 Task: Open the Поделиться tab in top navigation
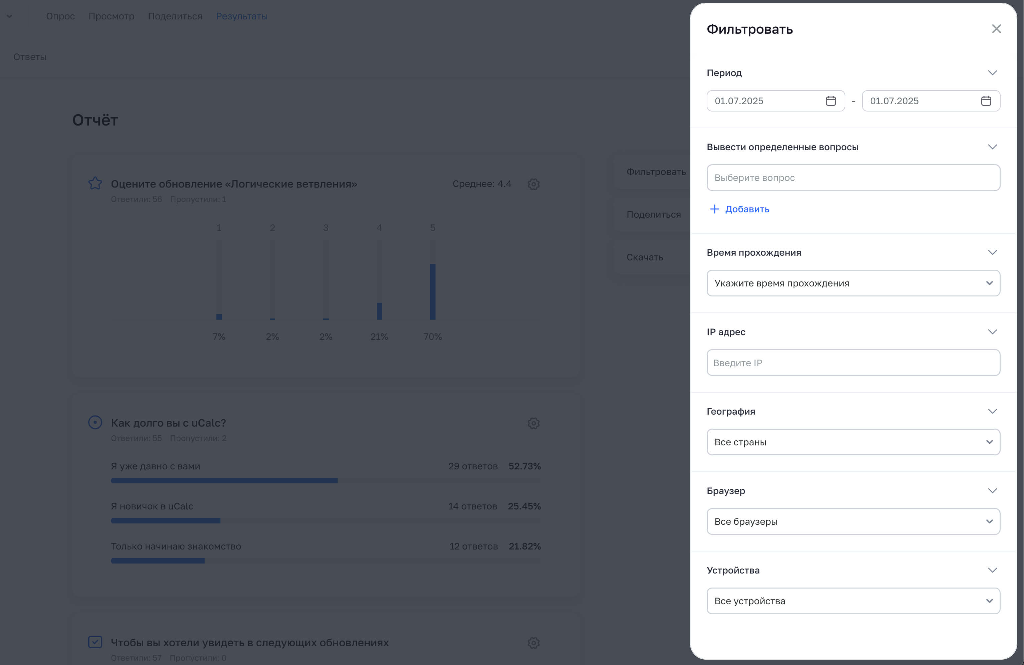coord(175,16)
